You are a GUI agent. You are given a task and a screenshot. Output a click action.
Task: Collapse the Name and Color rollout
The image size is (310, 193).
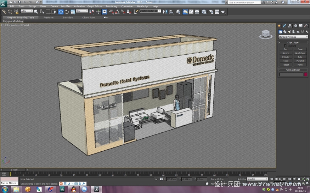(x=293, y=70)
